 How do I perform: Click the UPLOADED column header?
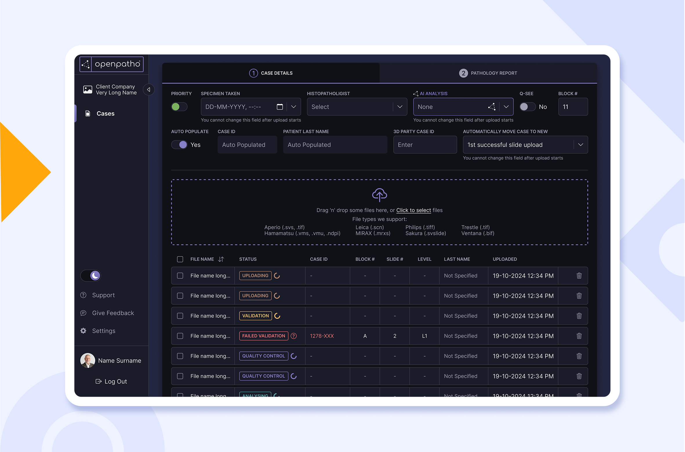pyautogui.click(x=505, y=259)
